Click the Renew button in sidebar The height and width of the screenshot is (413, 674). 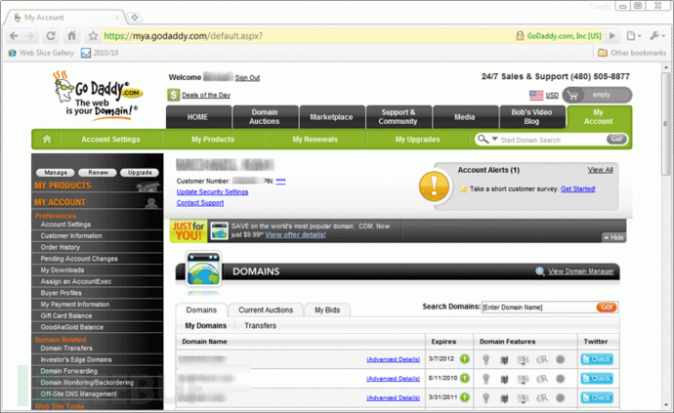pos(98,173)
